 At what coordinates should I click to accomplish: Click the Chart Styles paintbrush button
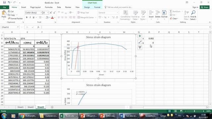140,42
